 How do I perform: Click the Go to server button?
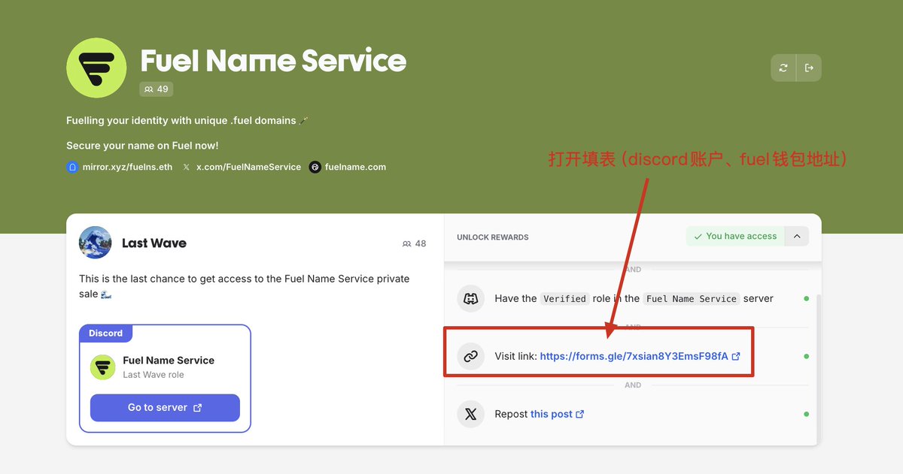click(x=165, y=407)
